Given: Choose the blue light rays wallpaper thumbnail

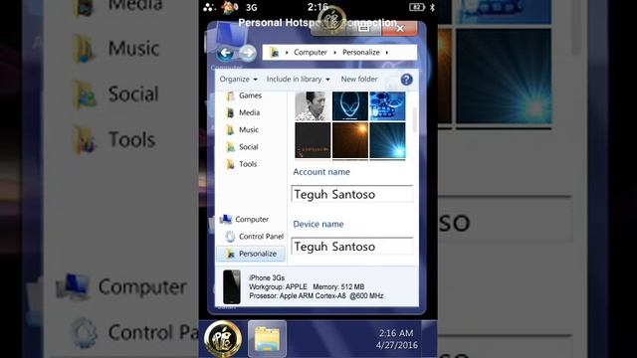Looking at the screenshot, I should coord(387,140).
